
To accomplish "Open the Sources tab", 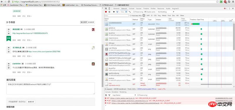I will point(139,9).
